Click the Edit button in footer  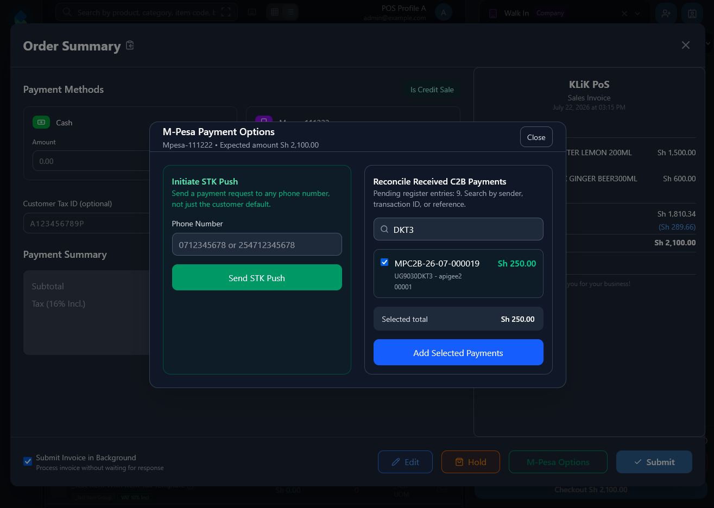pos(405,462)
